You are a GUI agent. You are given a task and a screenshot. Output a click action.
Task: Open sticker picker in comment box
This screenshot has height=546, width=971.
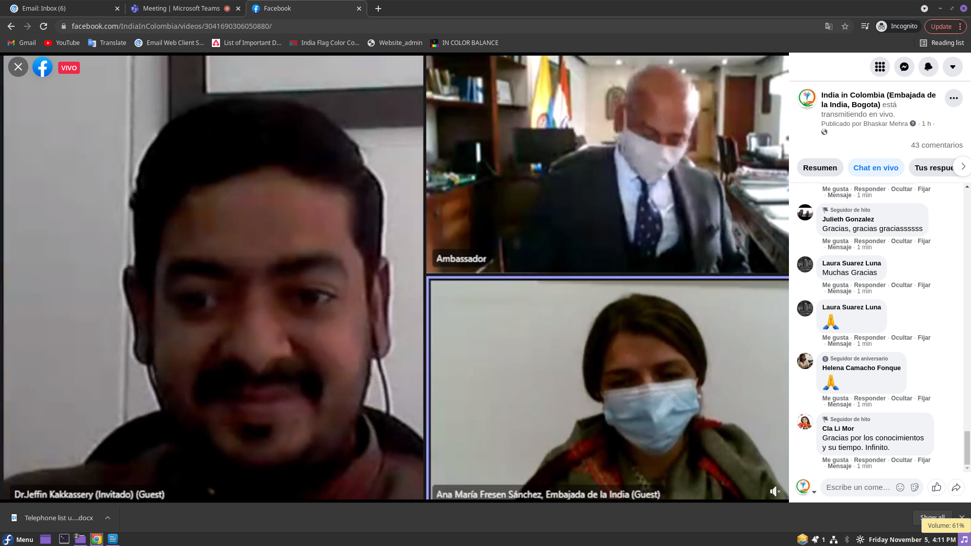914,487
